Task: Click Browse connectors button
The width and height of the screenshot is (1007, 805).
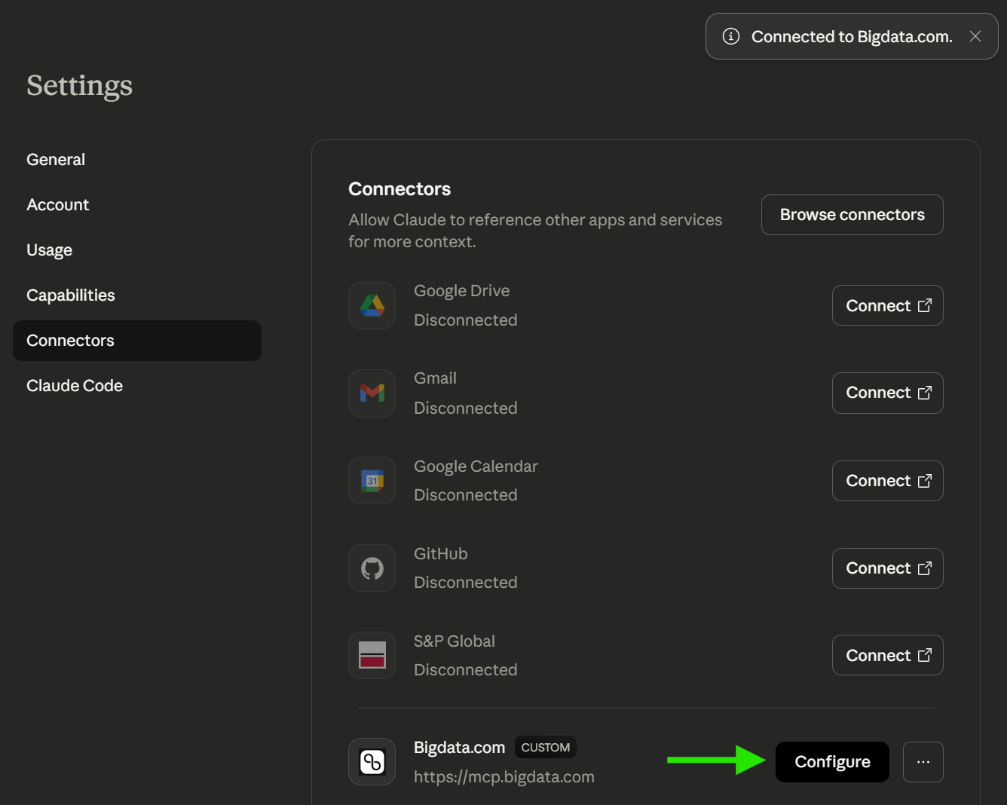Action: pos(852,215)
